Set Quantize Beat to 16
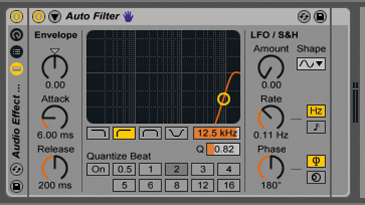365x205 pixels. pyautogui.click(x=228, y=185)
